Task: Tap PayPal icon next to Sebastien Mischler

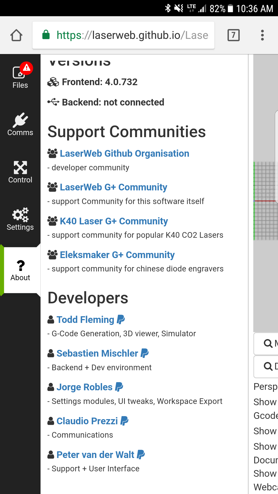Action: coord(145,353)
